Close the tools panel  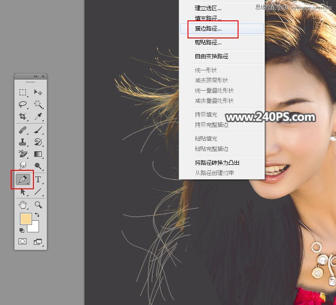click(43, 76)
